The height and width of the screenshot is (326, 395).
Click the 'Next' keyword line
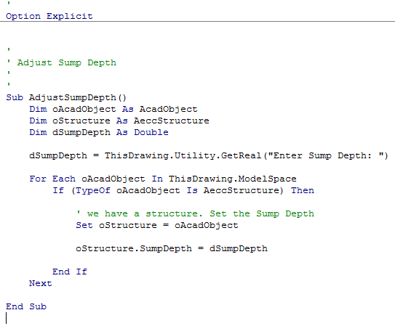(x=41, y=283)
